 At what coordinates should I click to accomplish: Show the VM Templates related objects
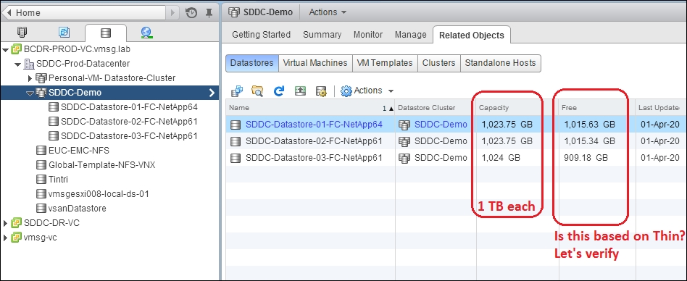[385, 63]
